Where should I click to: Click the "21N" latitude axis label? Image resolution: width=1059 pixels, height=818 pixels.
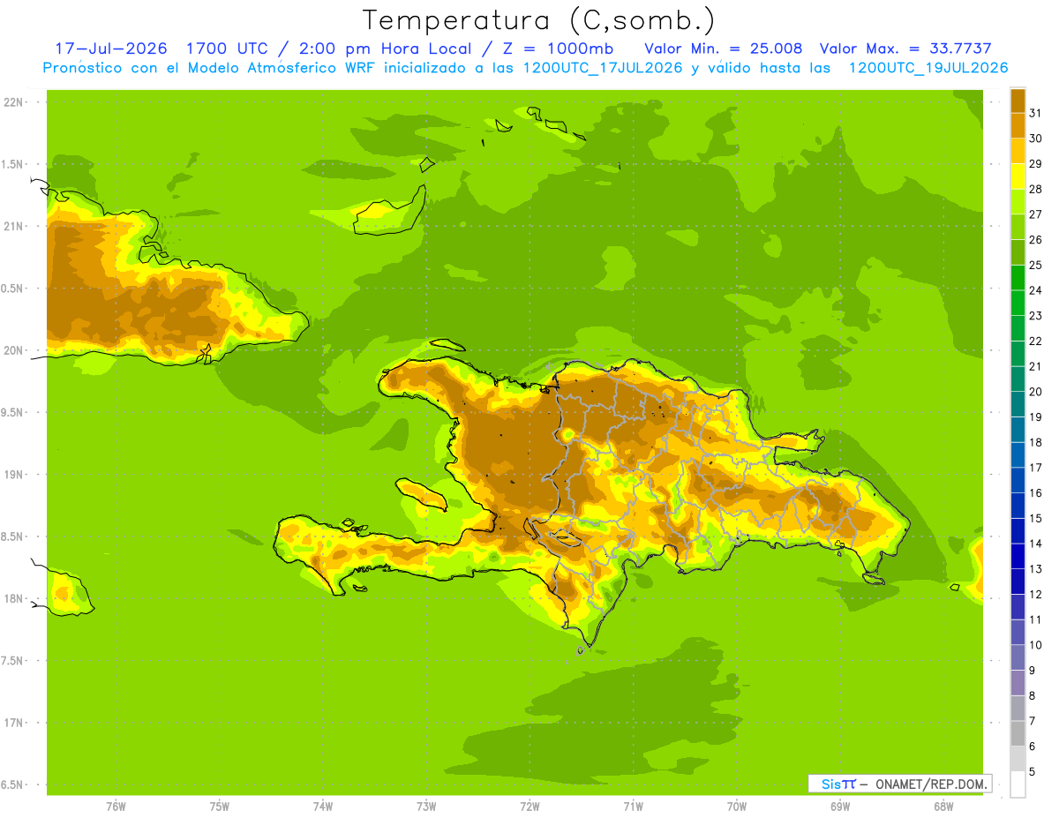(x=13, y=226)
